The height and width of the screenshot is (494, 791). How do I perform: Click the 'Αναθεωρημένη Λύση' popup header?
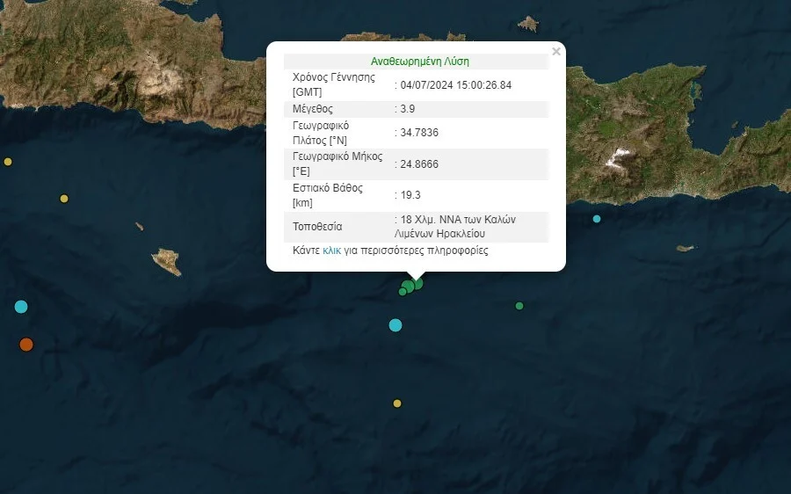420,62
